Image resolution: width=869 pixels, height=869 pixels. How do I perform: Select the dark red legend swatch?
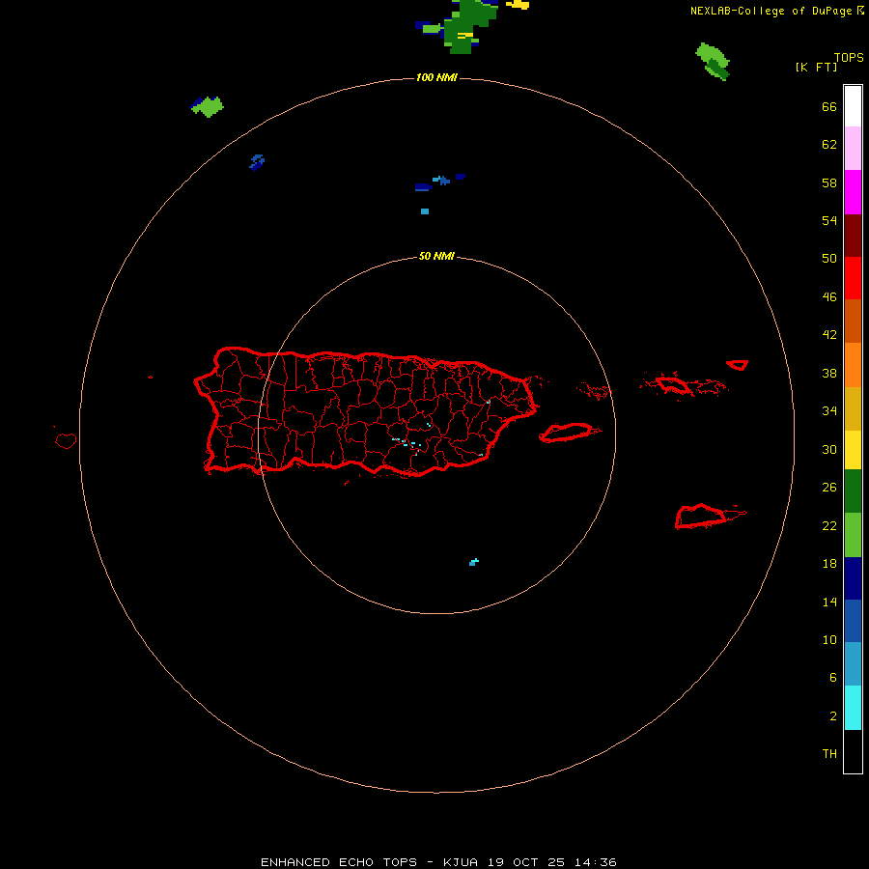click(853, 235)
